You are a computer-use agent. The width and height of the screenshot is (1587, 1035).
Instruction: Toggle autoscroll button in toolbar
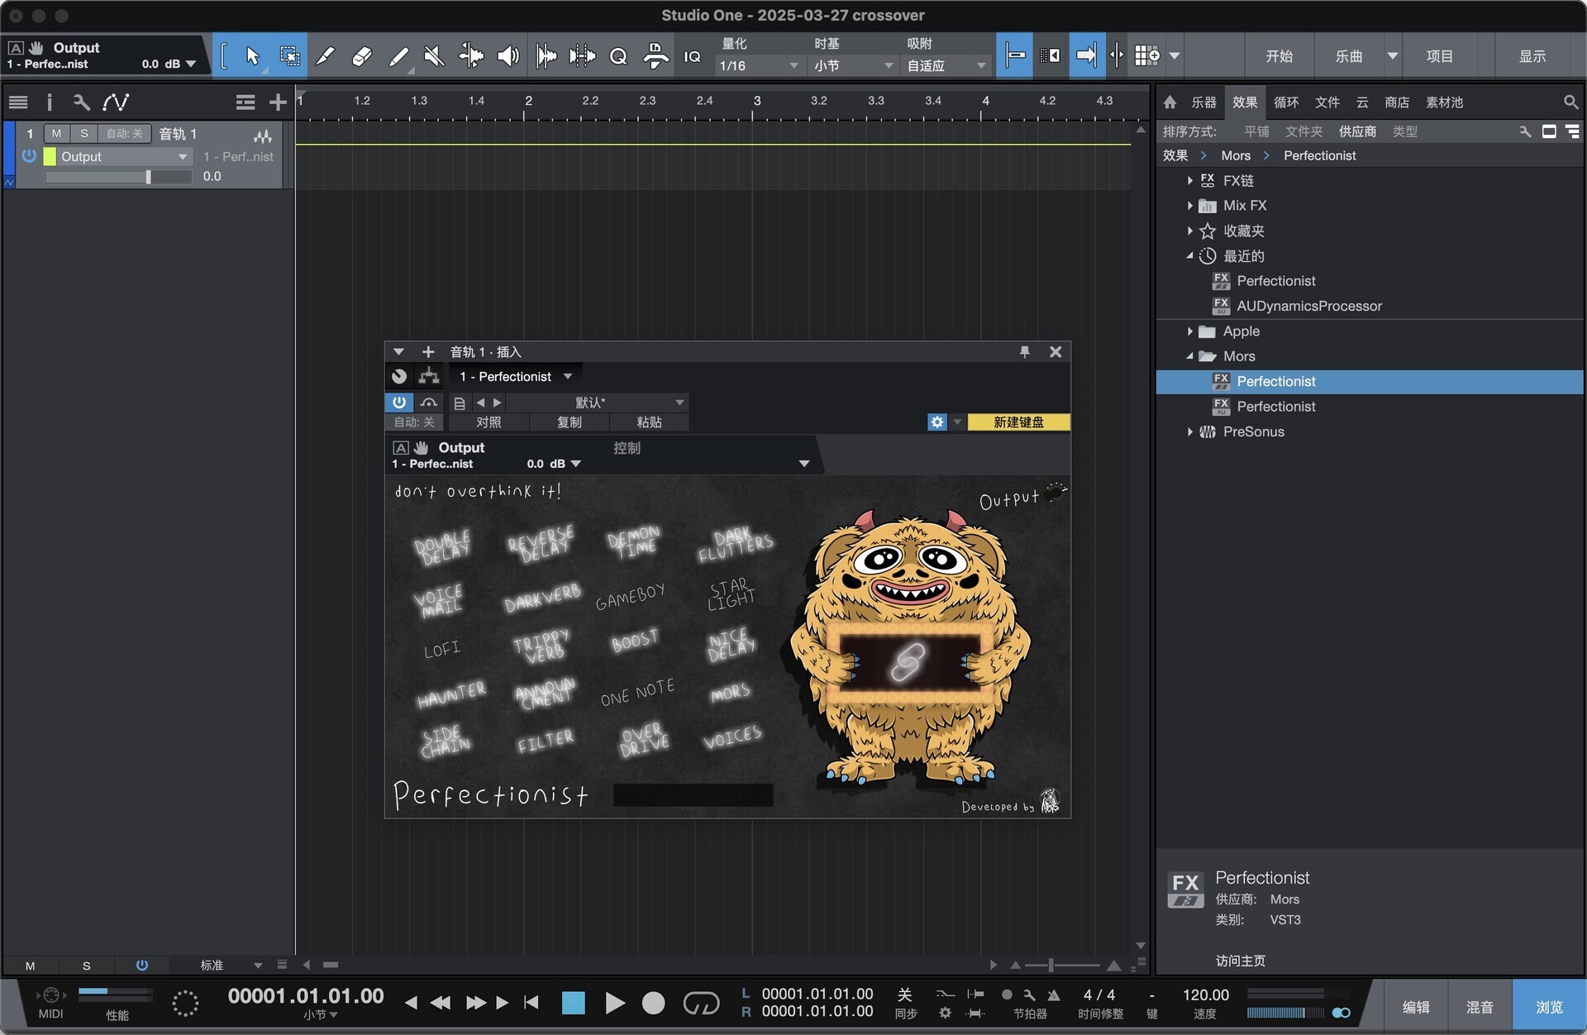click(x=1086, y=55)
